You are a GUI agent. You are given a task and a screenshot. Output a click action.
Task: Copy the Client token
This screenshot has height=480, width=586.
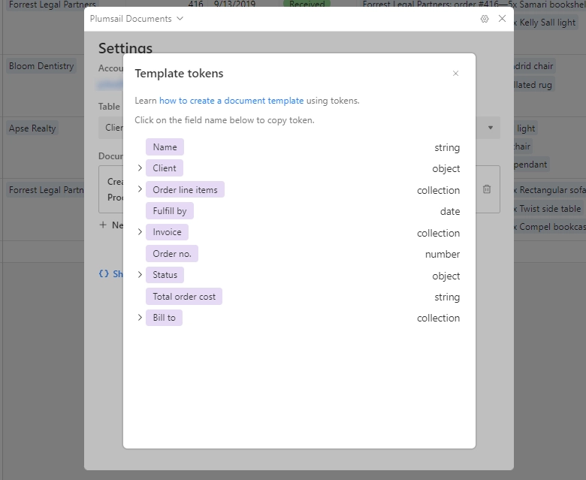(x=165, y=168)
